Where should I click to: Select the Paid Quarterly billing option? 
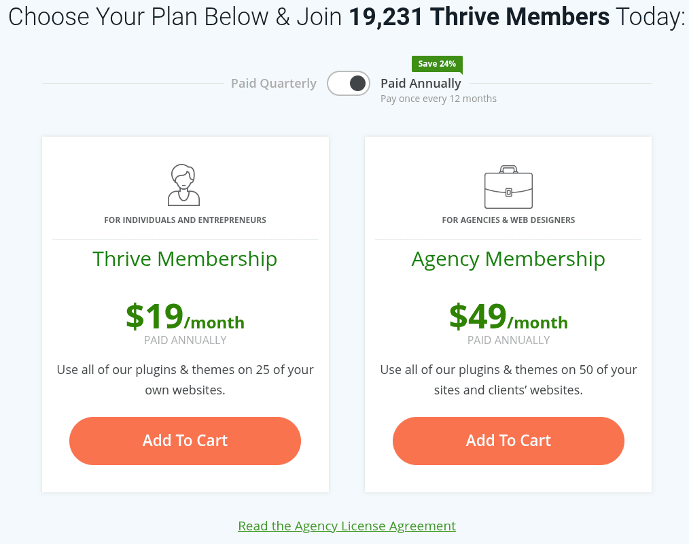click(x=273, y=84)
